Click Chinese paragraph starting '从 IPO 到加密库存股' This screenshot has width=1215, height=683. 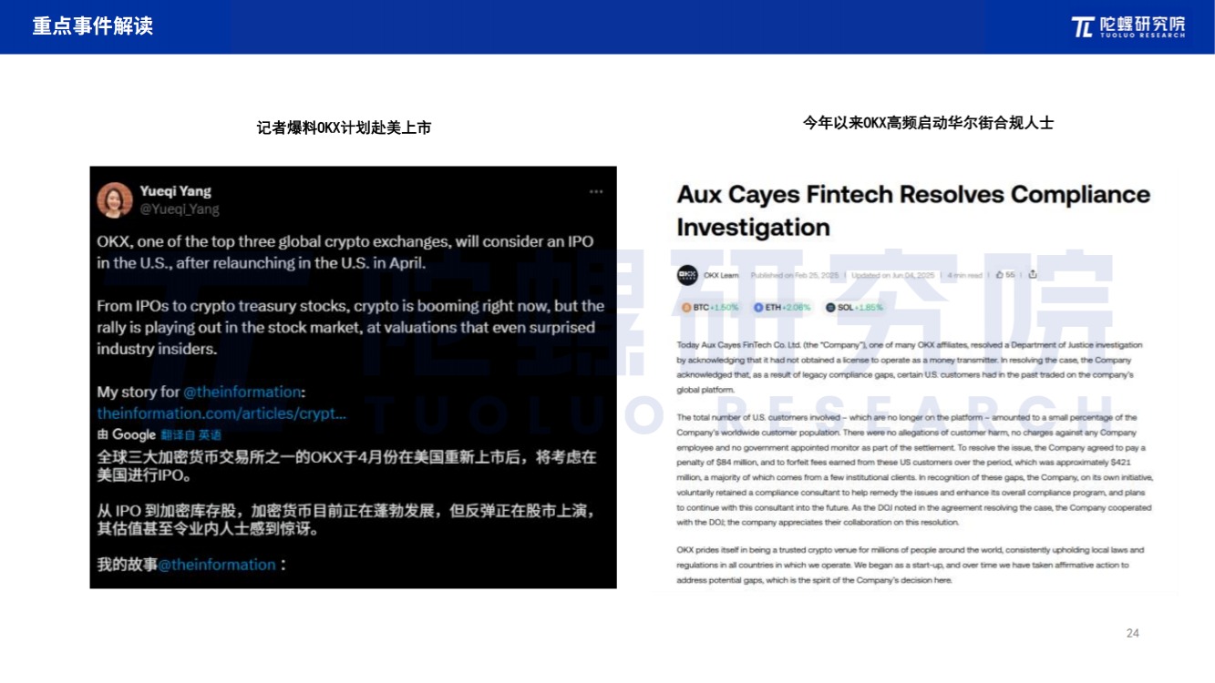coord(346,520)
